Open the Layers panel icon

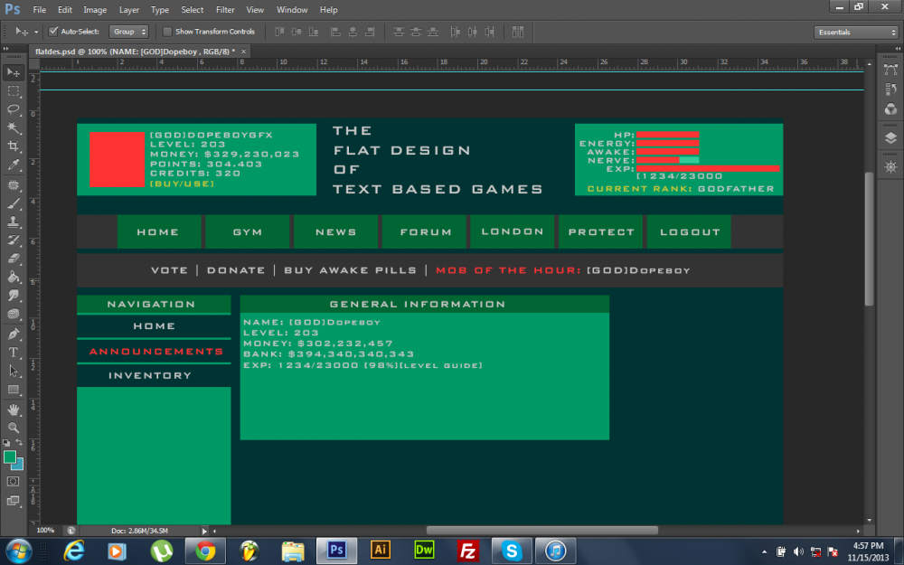pos(890,138)
